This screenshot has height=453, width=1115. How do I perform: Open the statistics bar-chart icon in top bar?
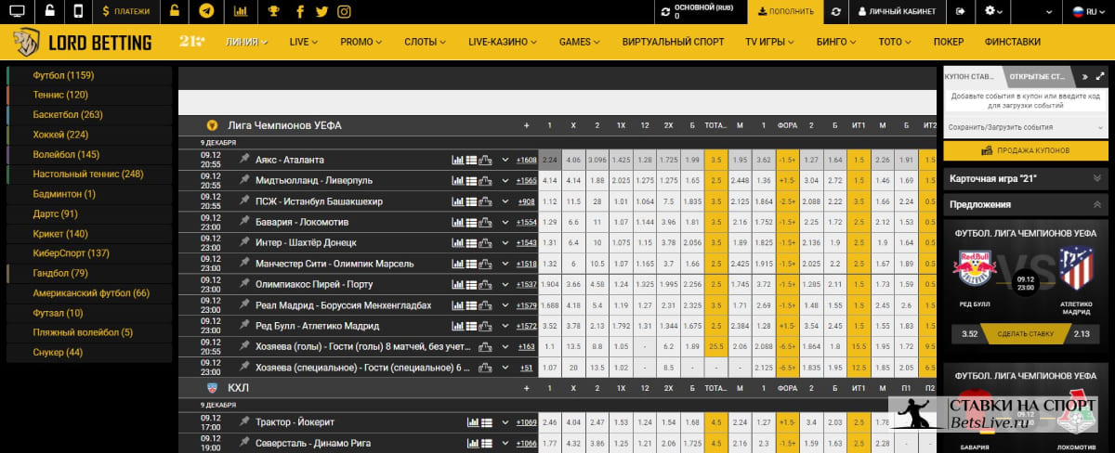coord(241,11)
